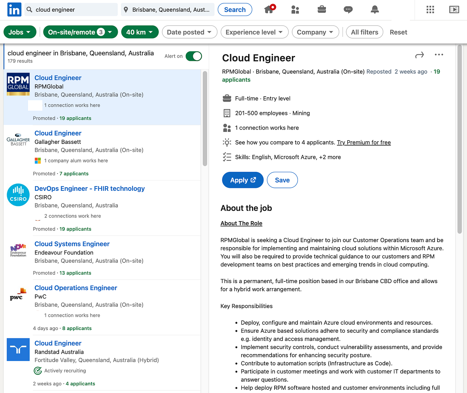This screenshot has height=393, width=467.
Task: Open the On-site/remote filter dropdown
Action: (80, 32)
